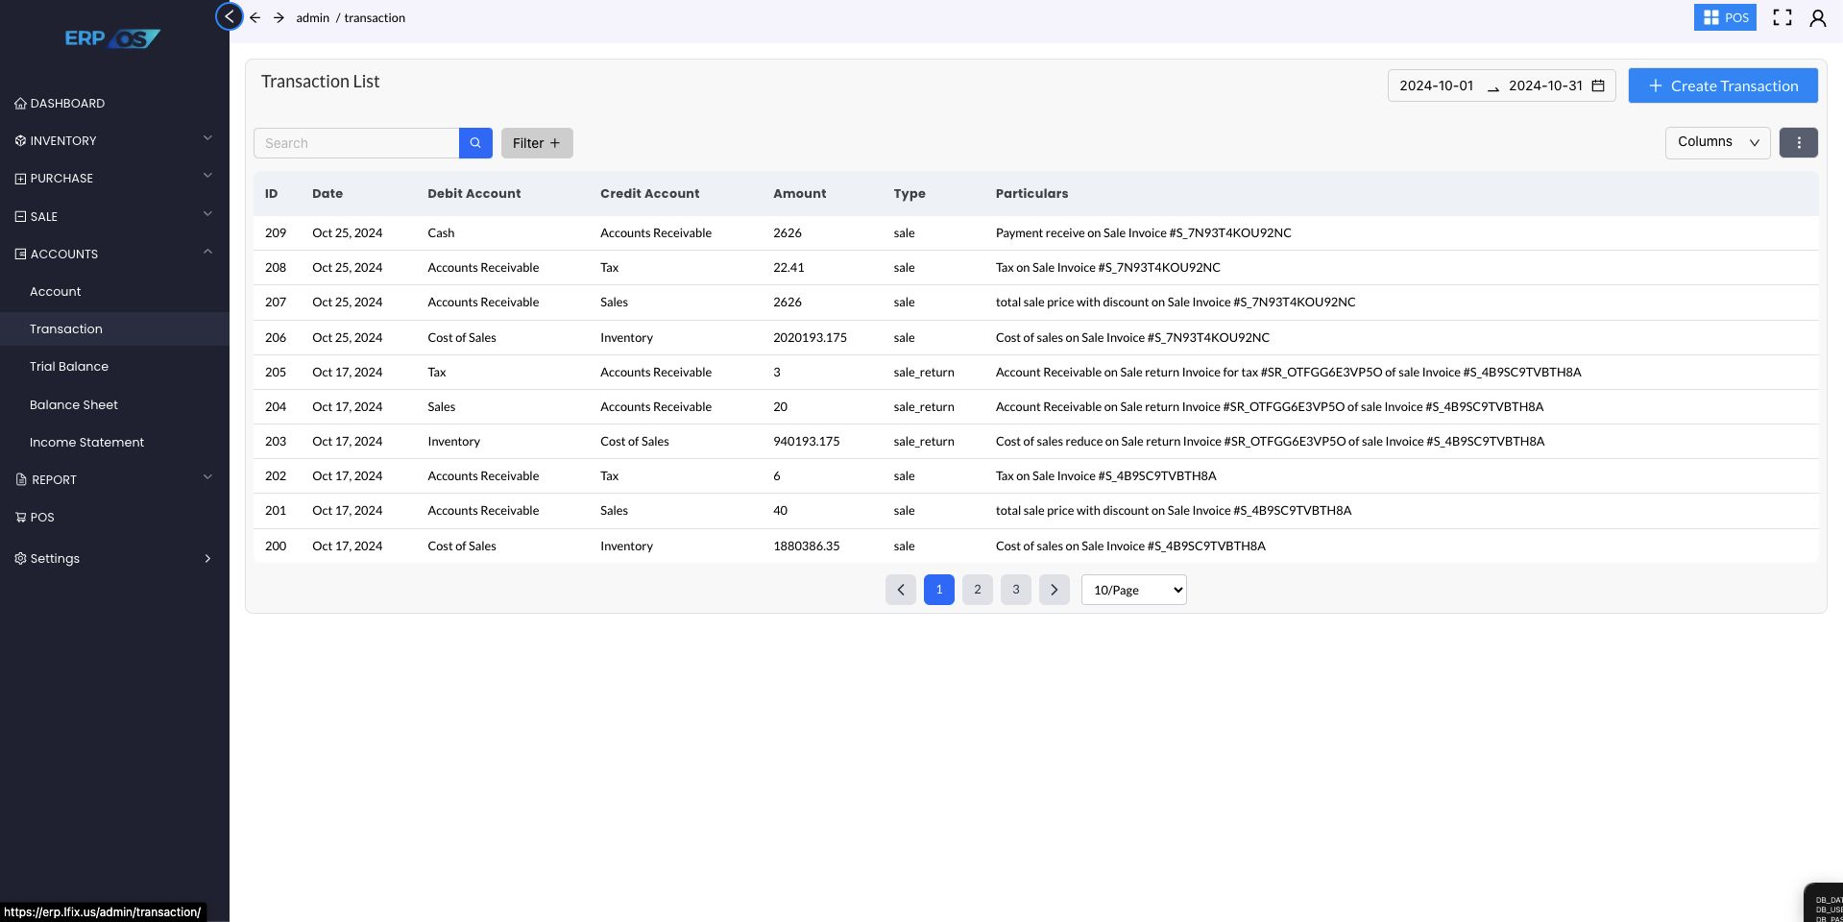Click Cash debit account in row 209
The width and height of the screenshot is (1843, 922).
pyautogui.click(x=441, y=232)
